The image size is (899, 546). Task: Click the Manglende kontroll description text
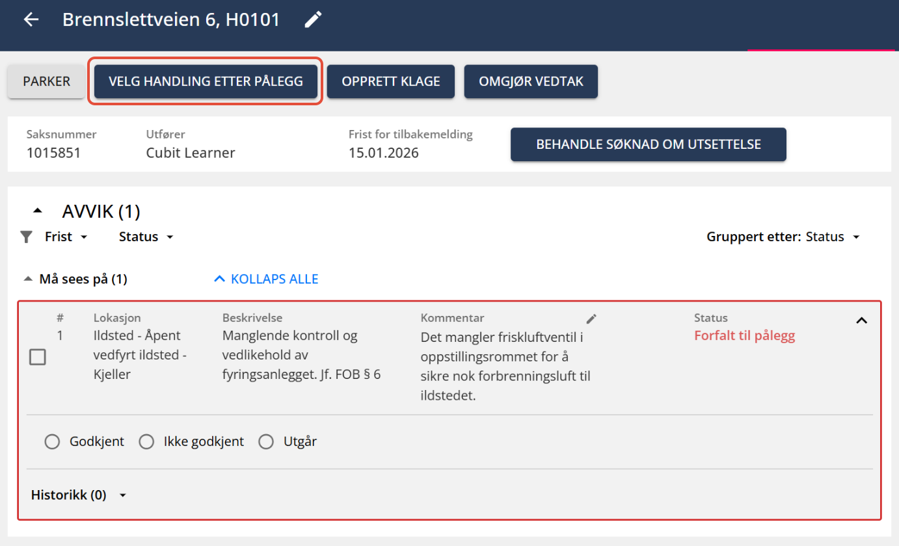click(x=301, y=355)
